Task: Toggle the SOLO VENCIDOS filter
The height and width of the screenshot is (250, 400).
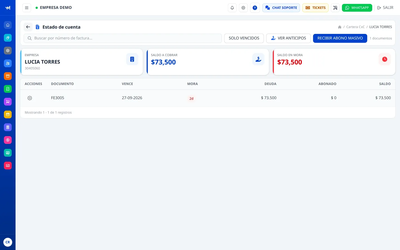Action: [x=244, y=38]
